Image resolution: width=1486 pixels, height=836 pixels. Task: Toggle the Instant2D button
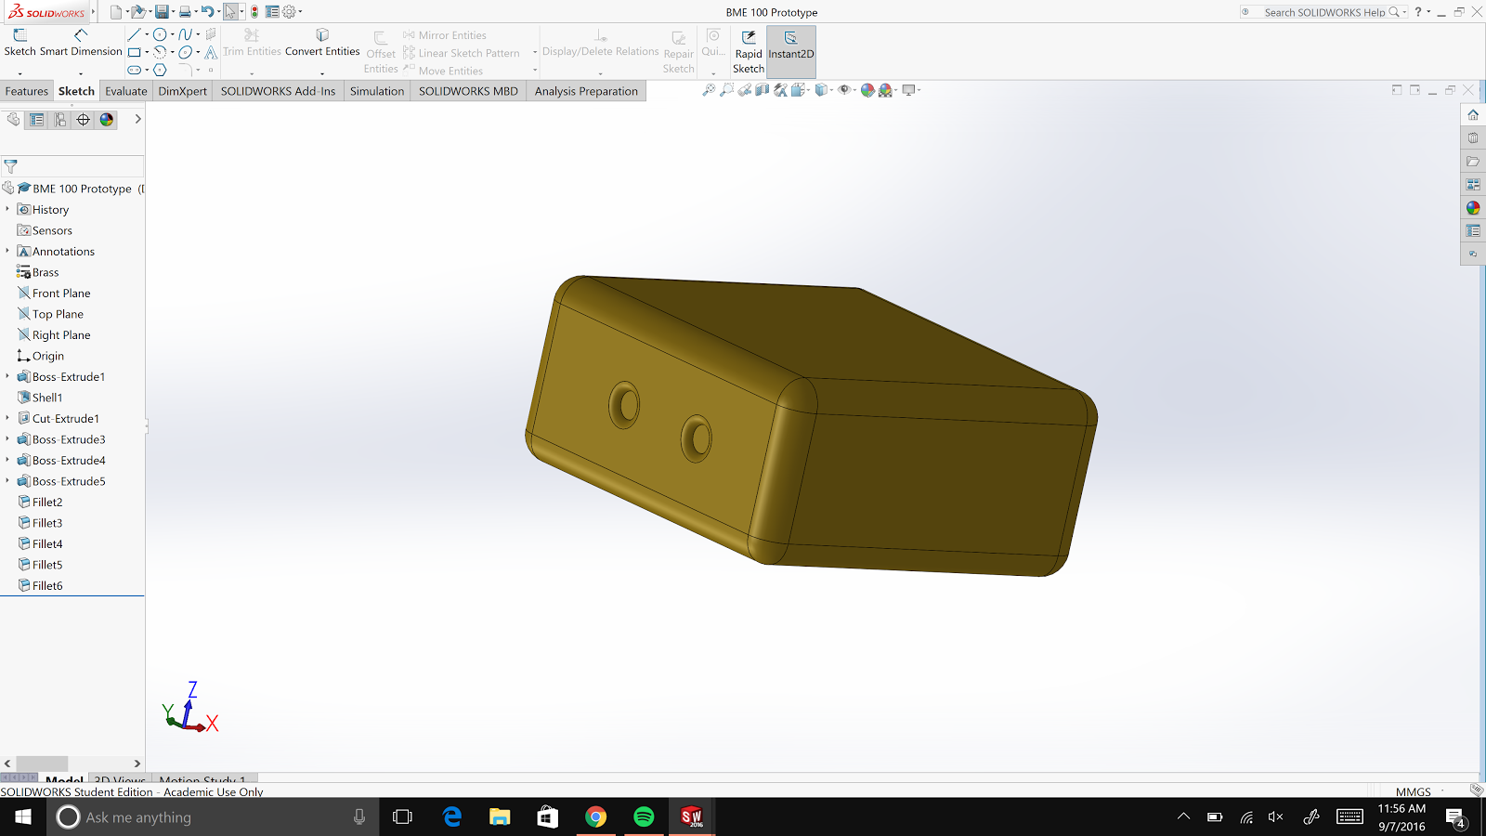790,51
